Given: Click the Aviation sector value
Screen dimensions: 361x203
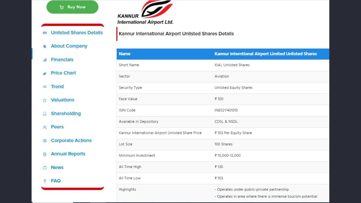Looking at the screenshot, I should tap(222, 76).
